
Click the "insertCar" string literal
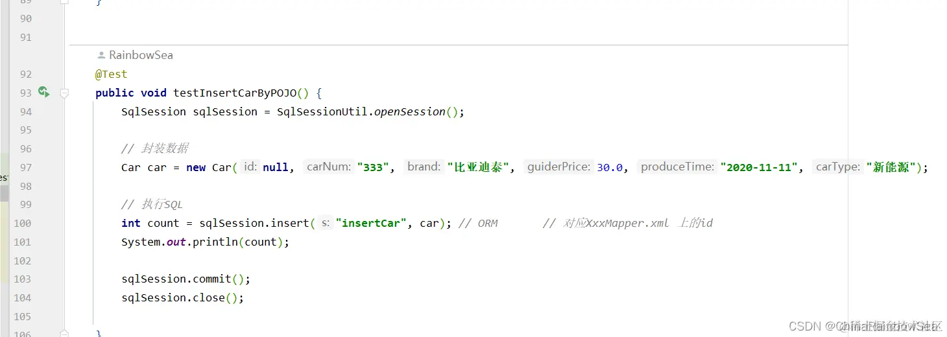pos(371,223)
